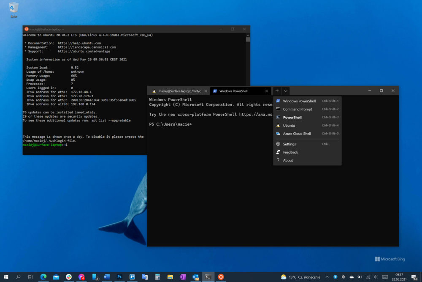Add a new tab with plus button
The image size is (422, 282).
pos(277,91)
